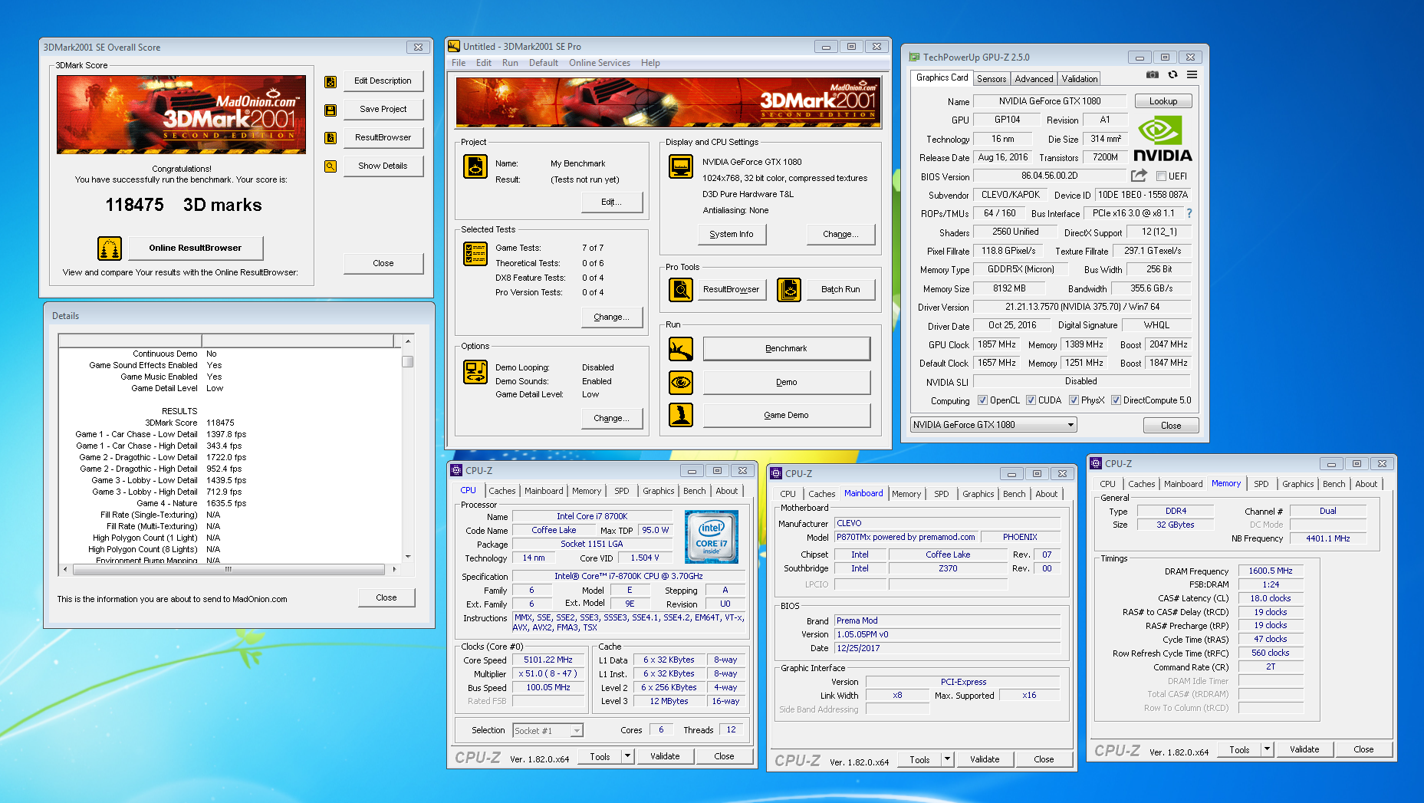Click the Lookup button in GPU-Z
This screenshot has height=803, width=1424.
(1163, 101)
